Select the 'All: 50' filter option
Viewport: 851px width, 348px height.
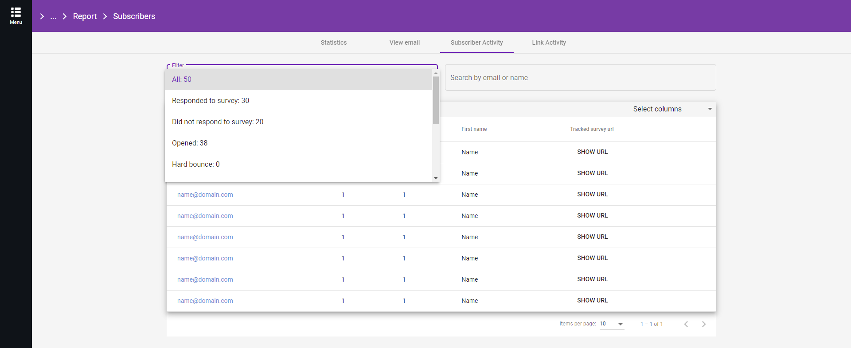click(298, 80)
